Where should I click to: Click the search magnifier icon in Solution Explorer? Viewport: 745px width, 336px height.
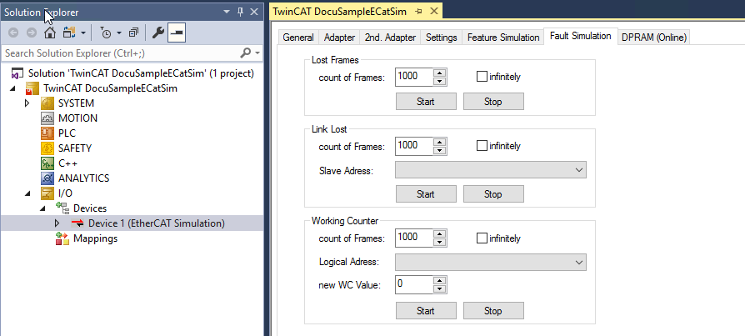tap(246, 53)
